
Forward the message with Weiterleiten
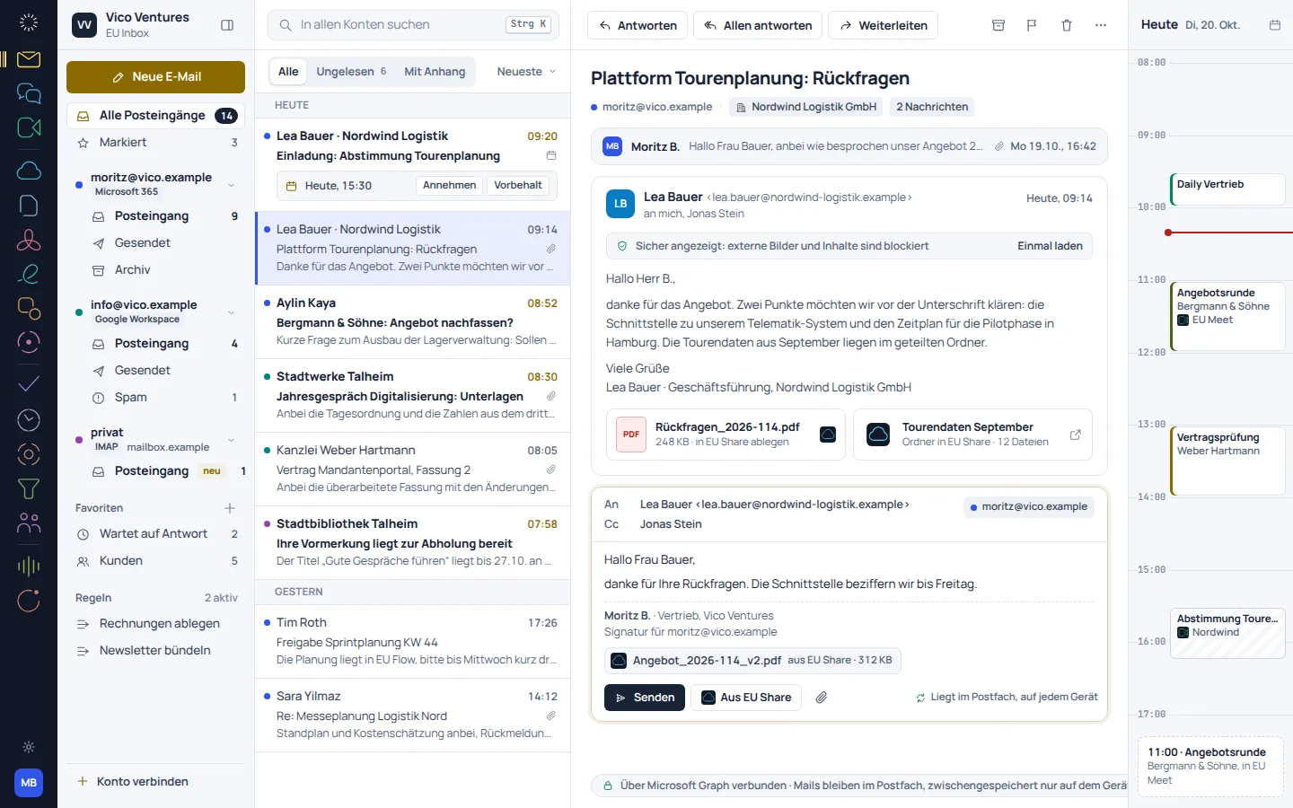pyautogui.click(x=884, y=25)
